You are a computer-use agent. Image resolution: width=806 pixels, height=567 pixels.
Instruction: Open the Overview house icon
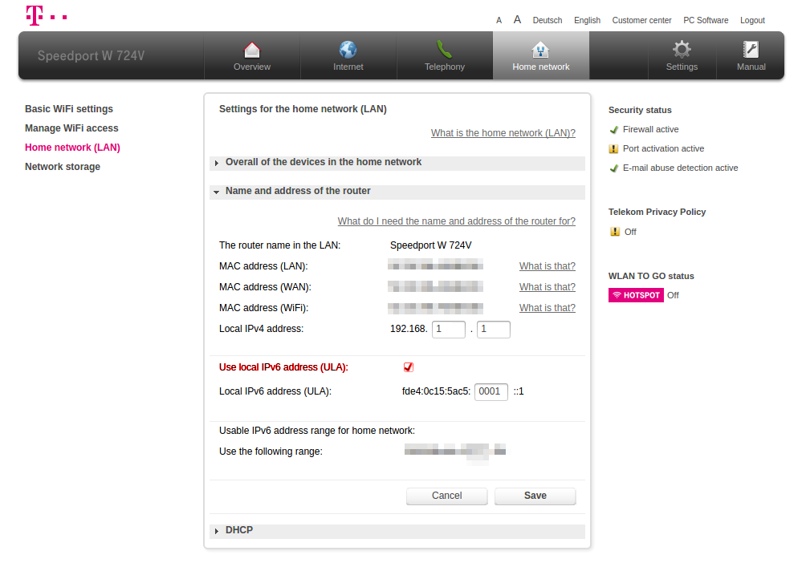point(252,50)
